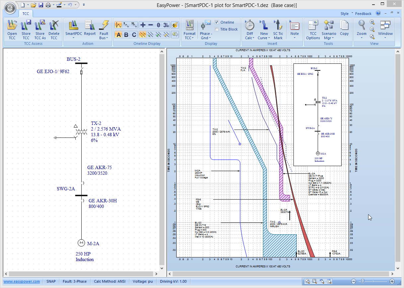Open the Style menu
The image size is (404, 288).
click(x=346, y=14)
